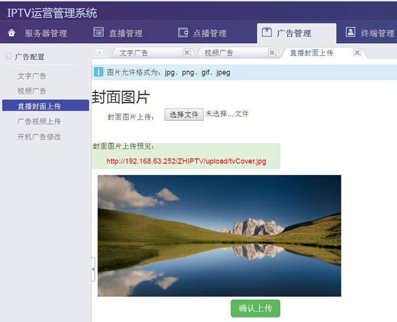The width and height of the screenshot is (397, 322).
Task: Click the 点播管理 video icon
Action: pos(183,33)
